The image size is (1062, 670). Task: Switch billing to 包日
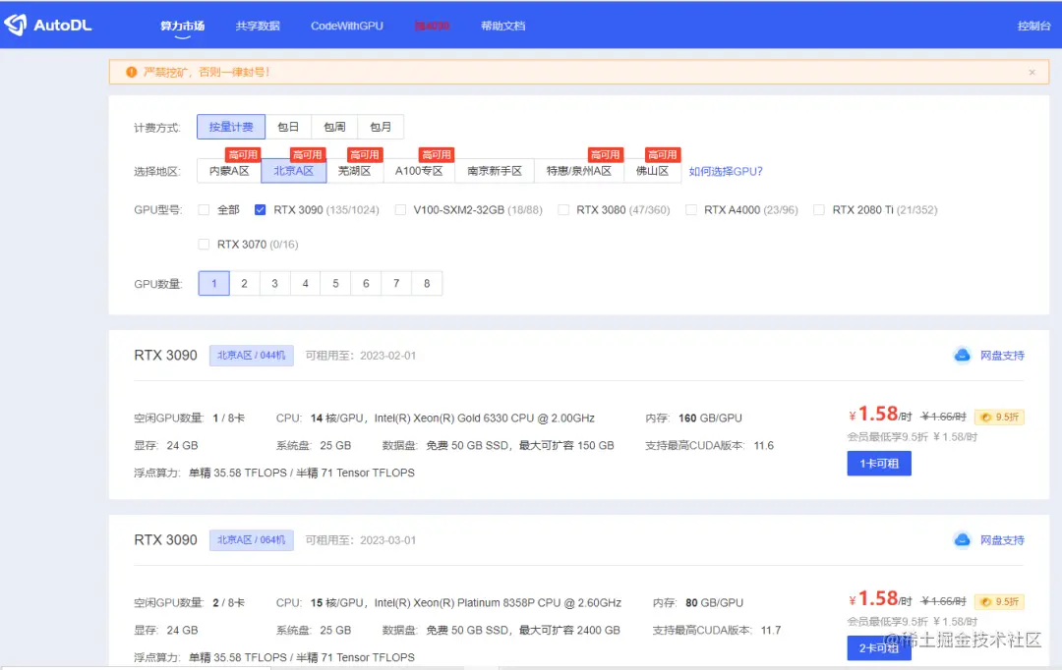288,126
